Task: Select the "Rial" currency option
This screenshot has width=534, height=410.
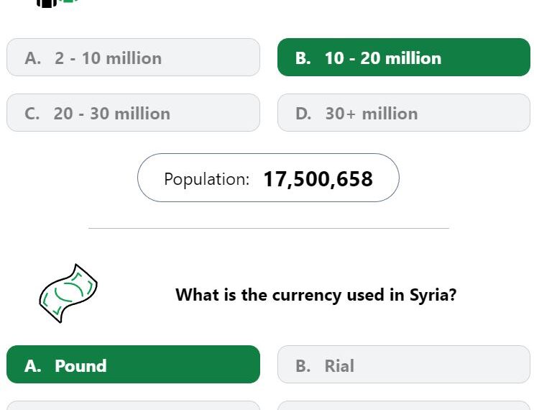Action: click(404, 365)
